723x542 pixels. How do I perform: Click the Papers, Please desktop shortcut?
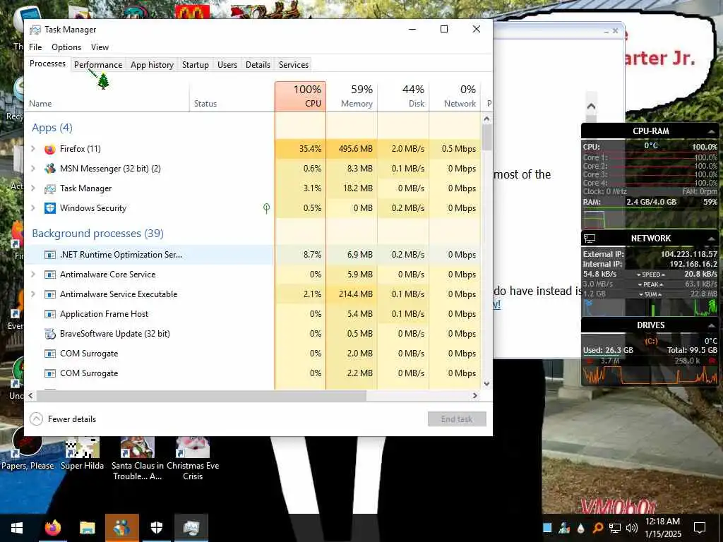[28, 447]
